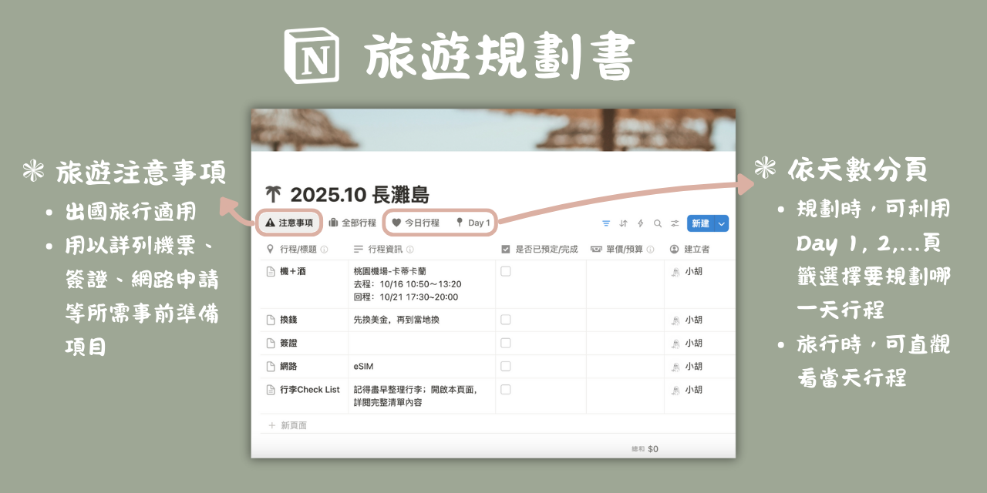987x493 pixels.
Task: Open the filter icon in the database toolbar
Action: [606, 223]
